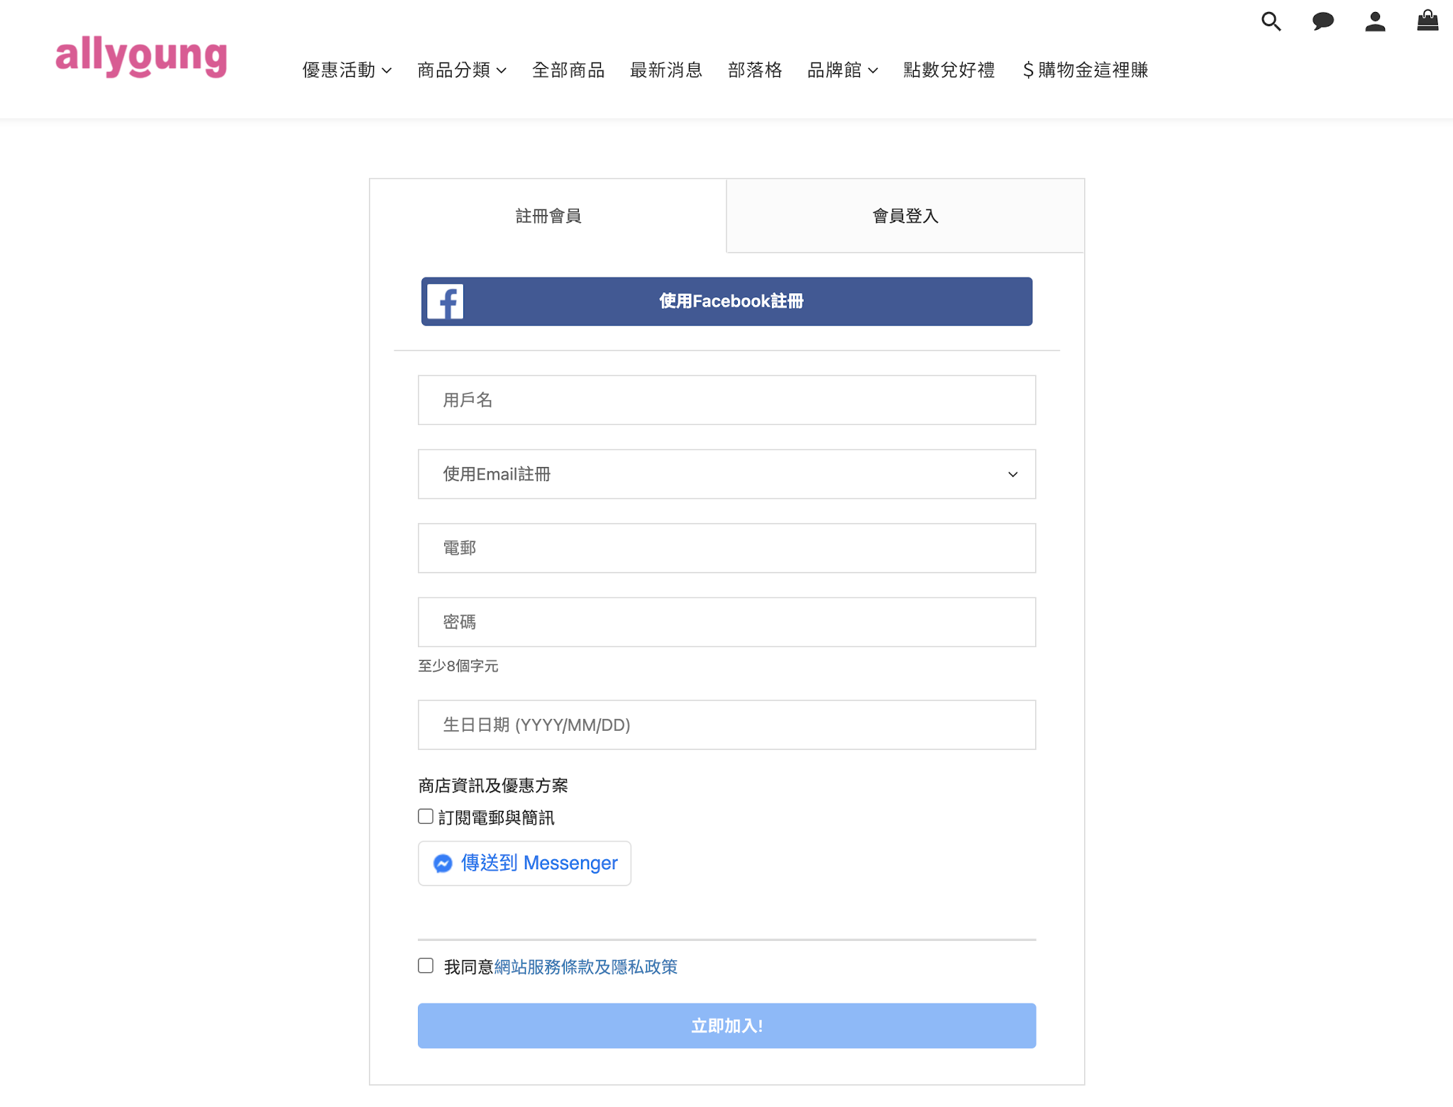Select the 註冊會員 tab

coord(548,216)
